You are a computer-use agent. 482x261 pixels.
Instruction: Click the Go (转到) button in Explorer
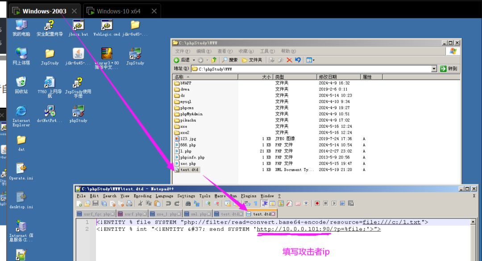(x=449, y=69)
